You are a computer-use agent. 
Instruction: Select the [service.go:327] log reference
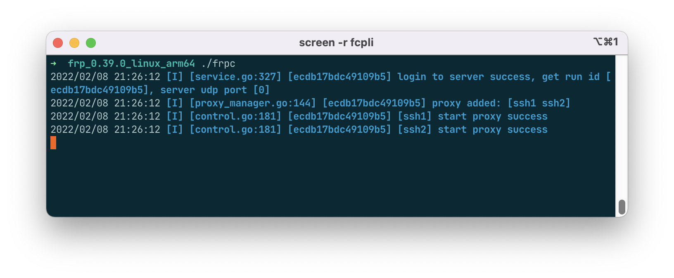(236, 76)
